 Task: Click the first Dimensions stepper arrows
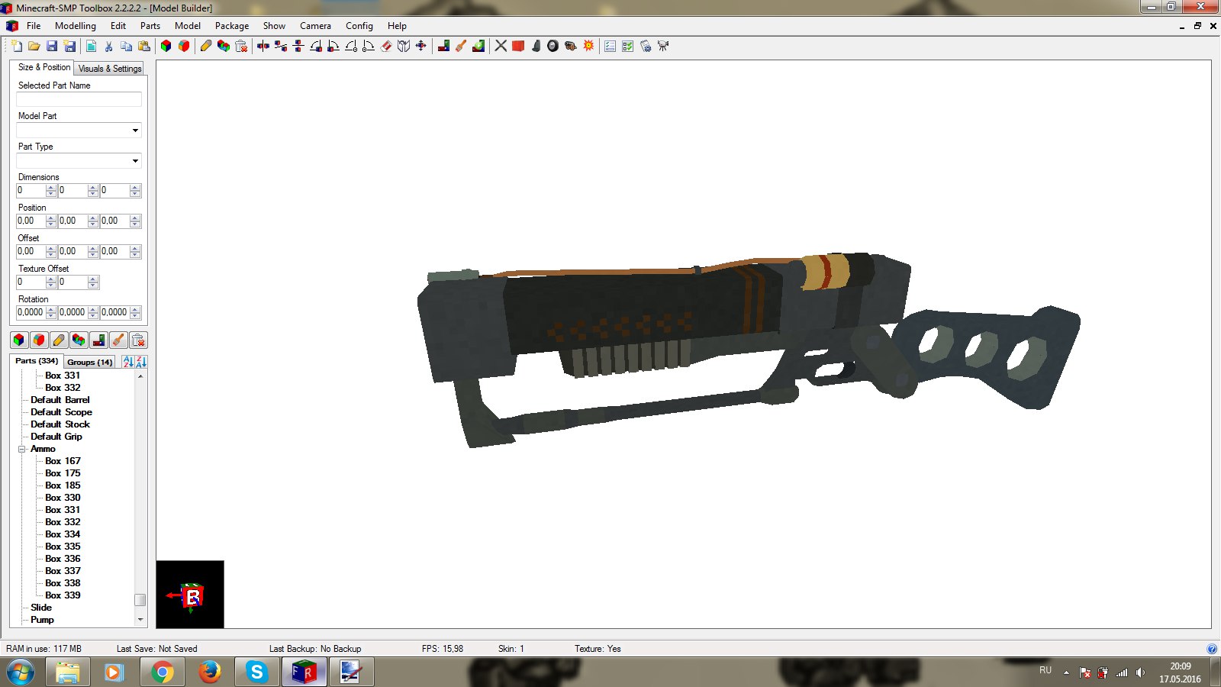click(x=51, y=191)
